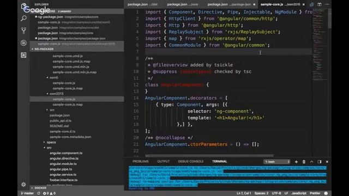Change encoding via UTF-8
The image size is (349, 196).
(x=276, y=193)
